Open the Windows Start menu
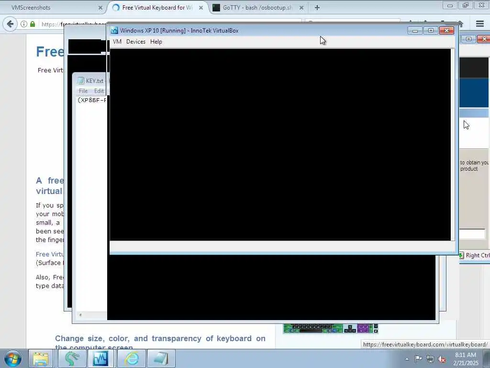This screenshot has width=490, height=368. pos(13,358)
